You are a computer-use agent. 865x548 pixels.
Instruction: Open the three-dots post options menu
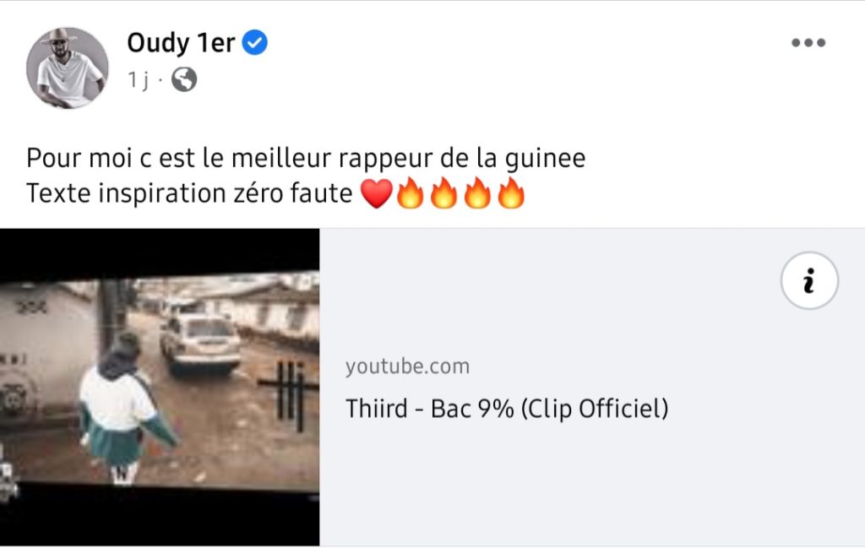[808, 42]
